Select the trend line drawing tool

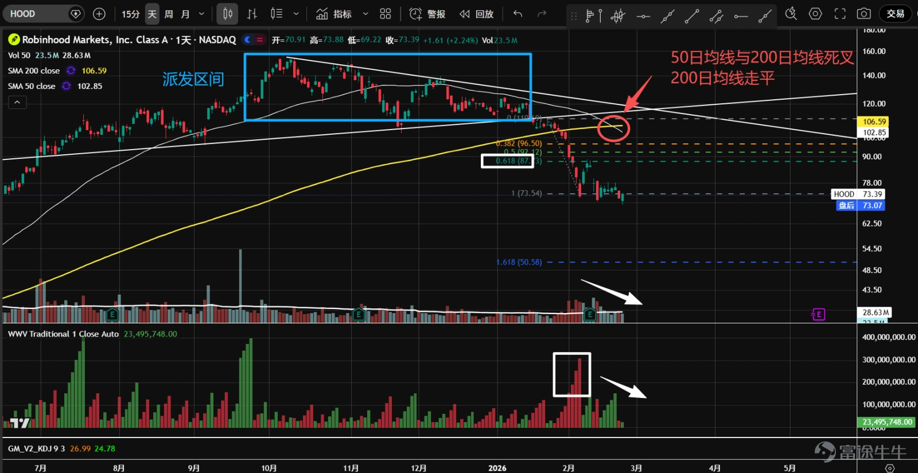coord(692,16)
